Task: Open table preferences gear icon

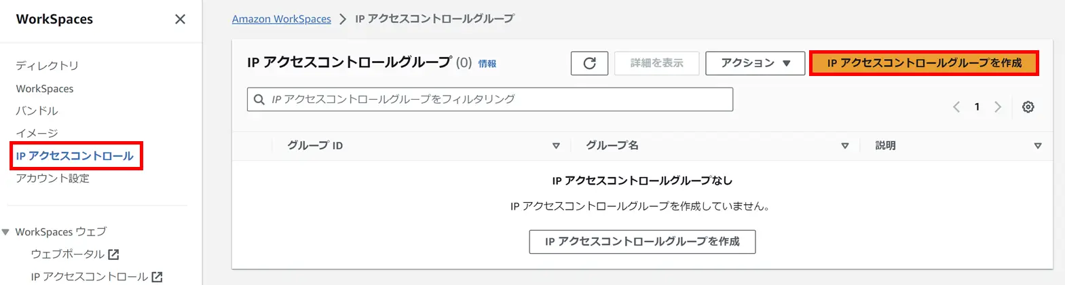Action: tap(1028, 107)
